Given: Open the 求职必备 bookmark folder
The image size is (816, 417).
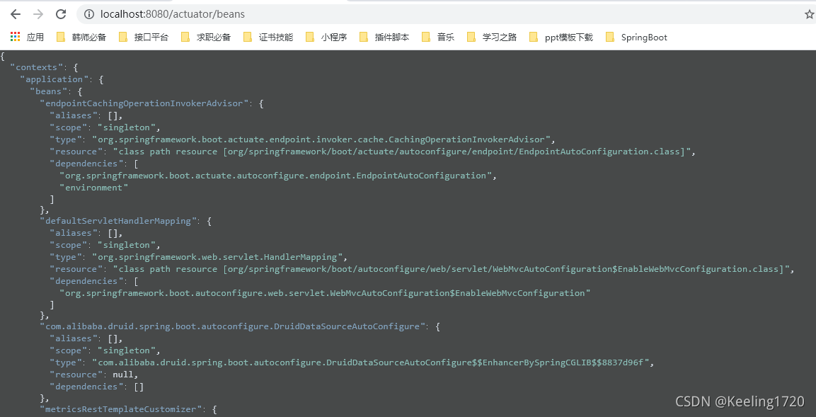Looking at the screenshot, I should (206, 37).
